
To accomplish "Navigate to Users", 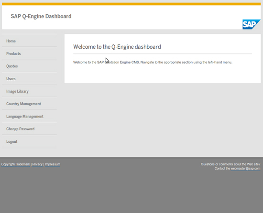I will click(x=11, y=79).
